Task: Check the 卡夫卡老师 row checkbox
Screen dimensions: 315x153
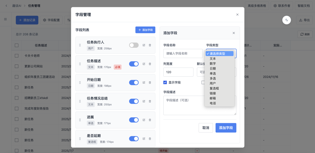Action: coord(17,56)
